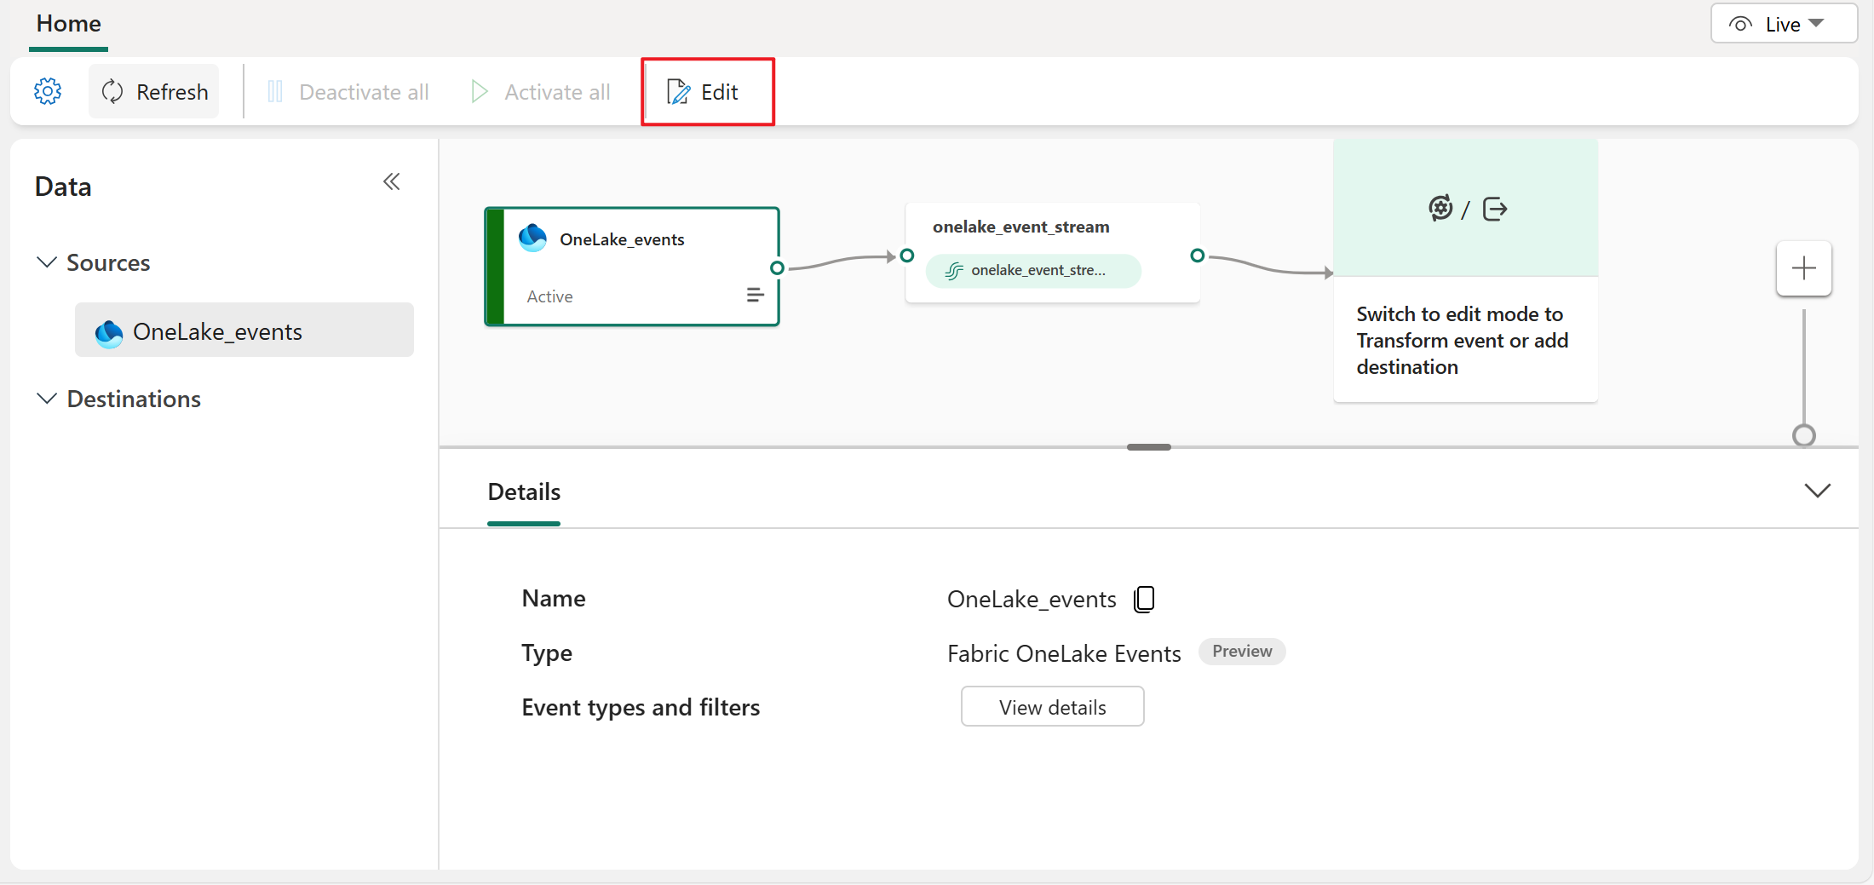Click Deactivate all in toolbar
Viewport: 1874px width, 885px height.
pos(348,91)
